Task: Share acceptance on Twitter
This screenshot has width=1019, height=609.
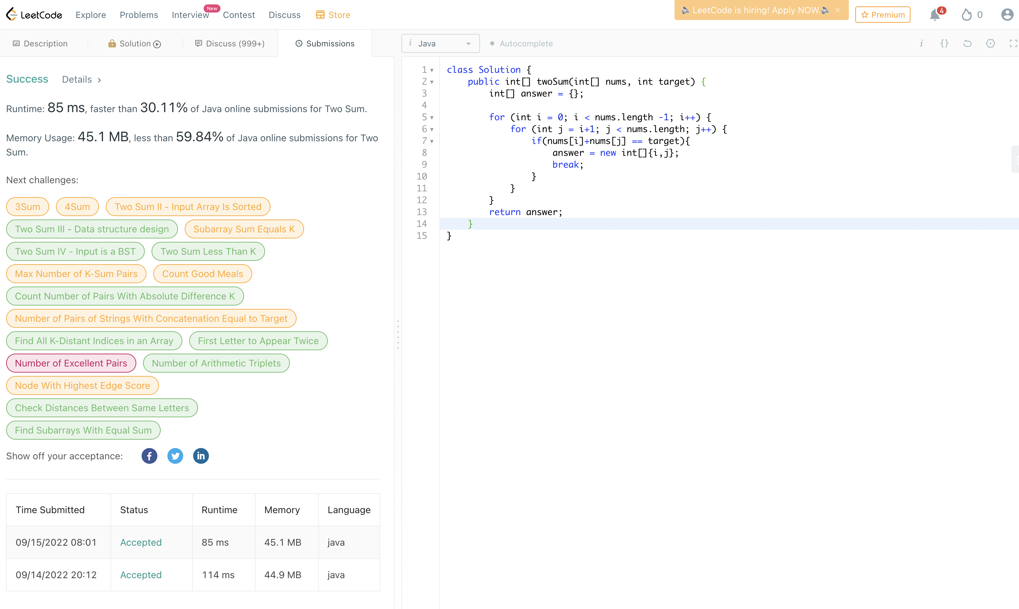Action: pos(175,456)
